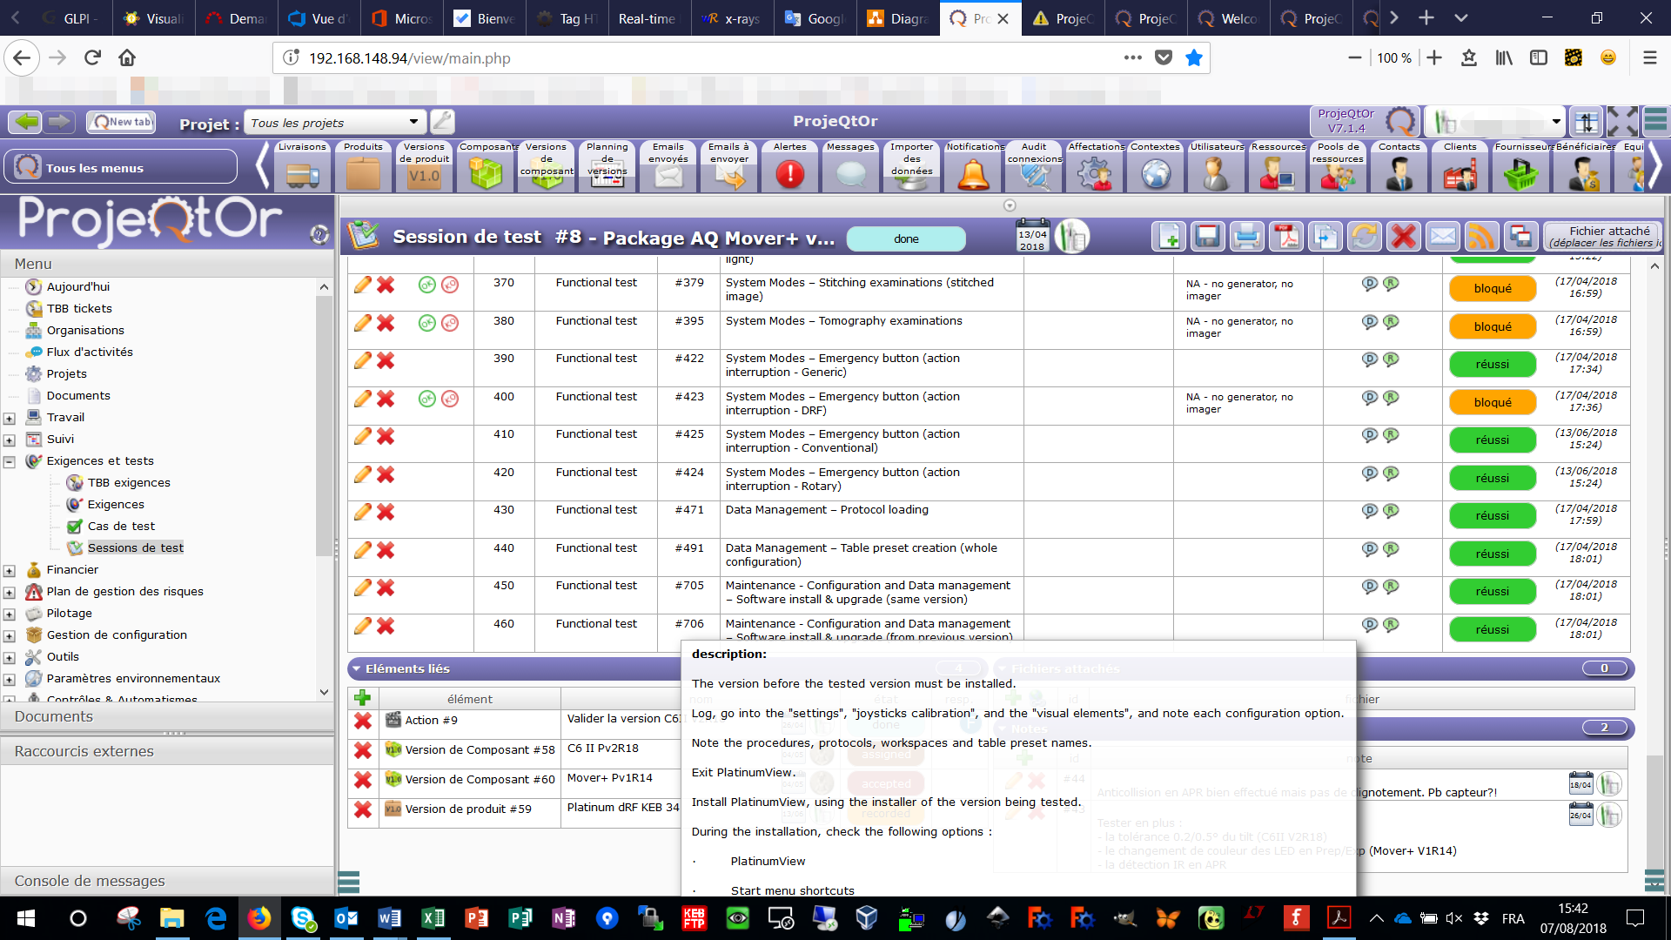Mark test case #379 as passed
The height and width of the screenshot is (940, 1671).
[x=426, y=285]
